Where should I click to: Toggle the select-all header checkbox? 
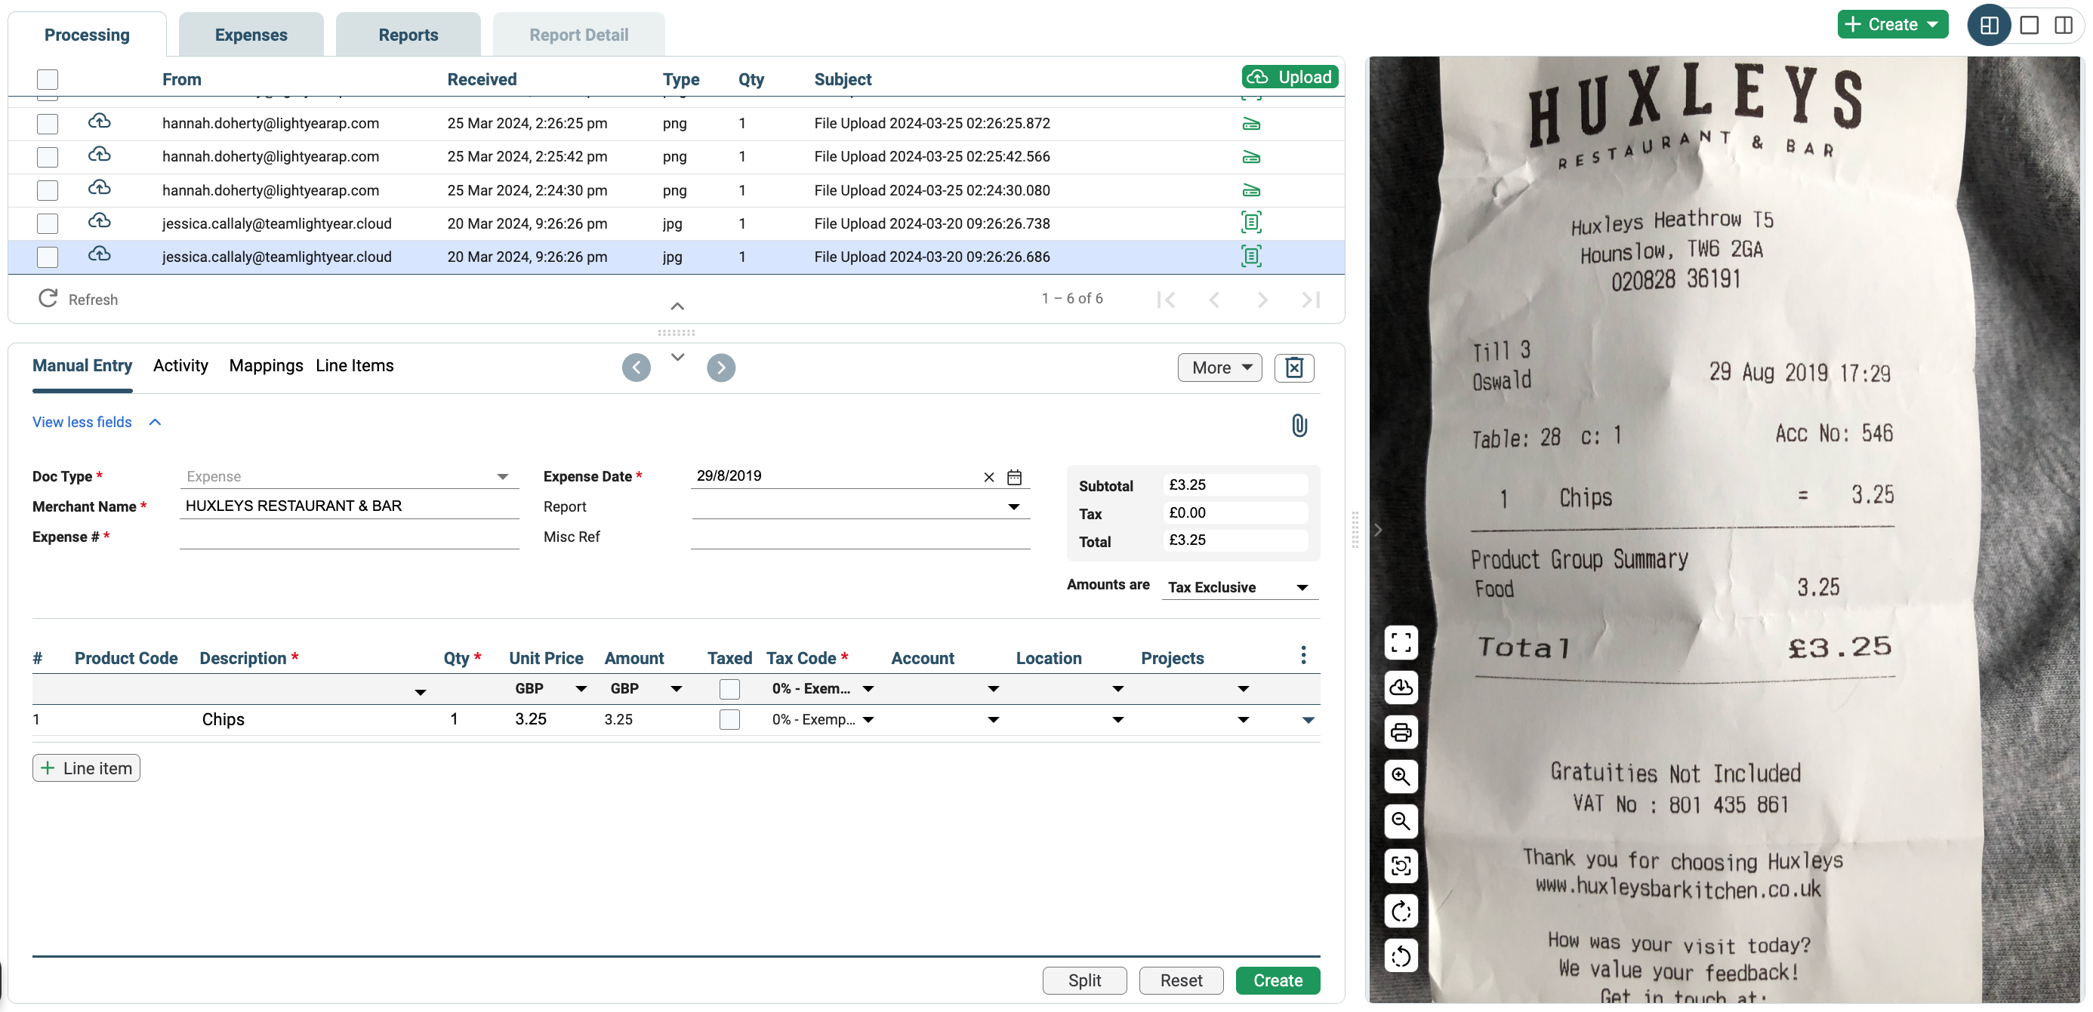click(x=48, y=79)
